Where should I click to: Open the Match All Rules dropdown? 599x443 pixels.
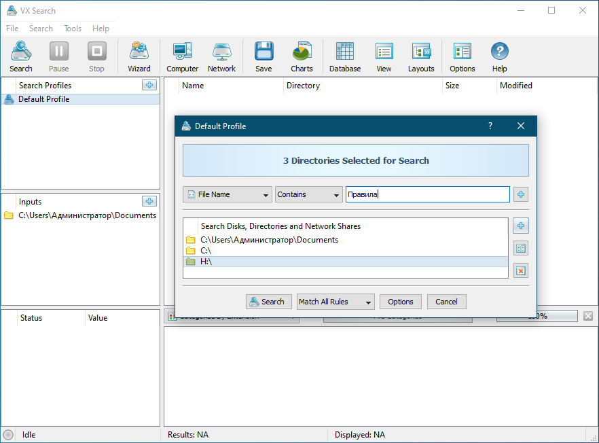[x=335, y=302]
